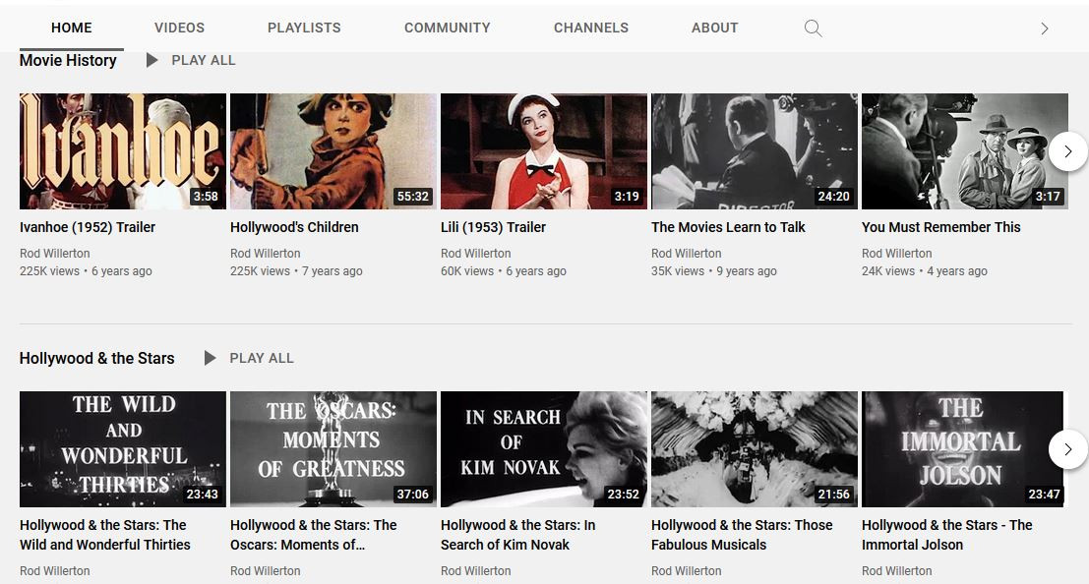
Task: Open Those Fabulous Musicals thumbnail
Action: click(755, 449)
